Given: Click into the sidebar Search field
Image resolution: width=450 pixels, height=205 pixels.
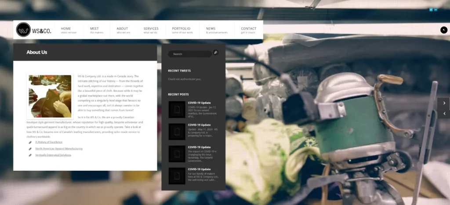Looking at the screenshot, I should [189, 54].
